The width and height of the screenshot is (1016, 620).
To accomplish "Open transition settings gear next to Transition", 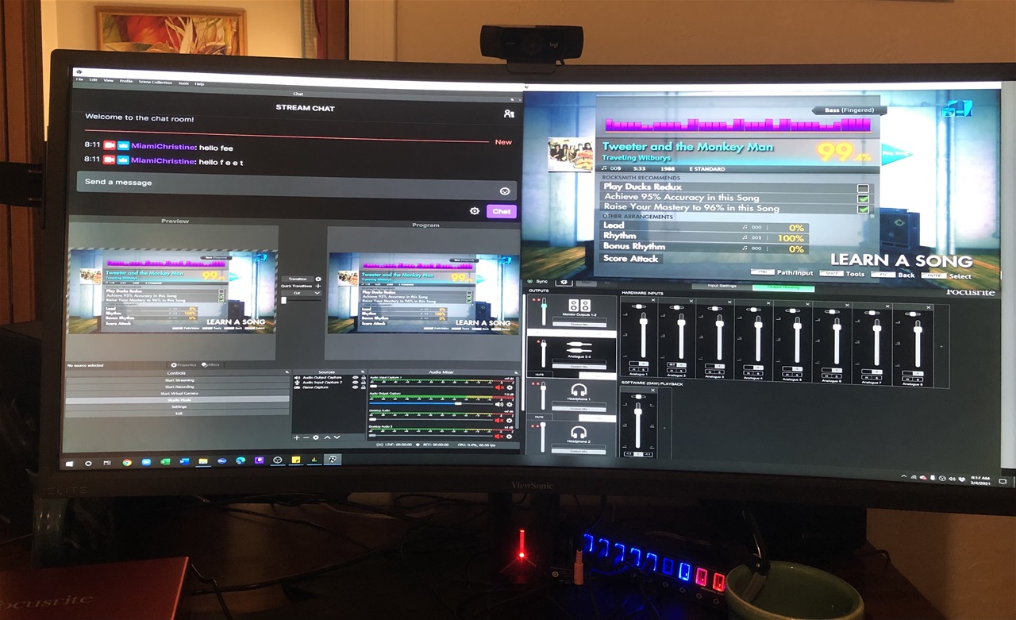I will tap(318, 279).
